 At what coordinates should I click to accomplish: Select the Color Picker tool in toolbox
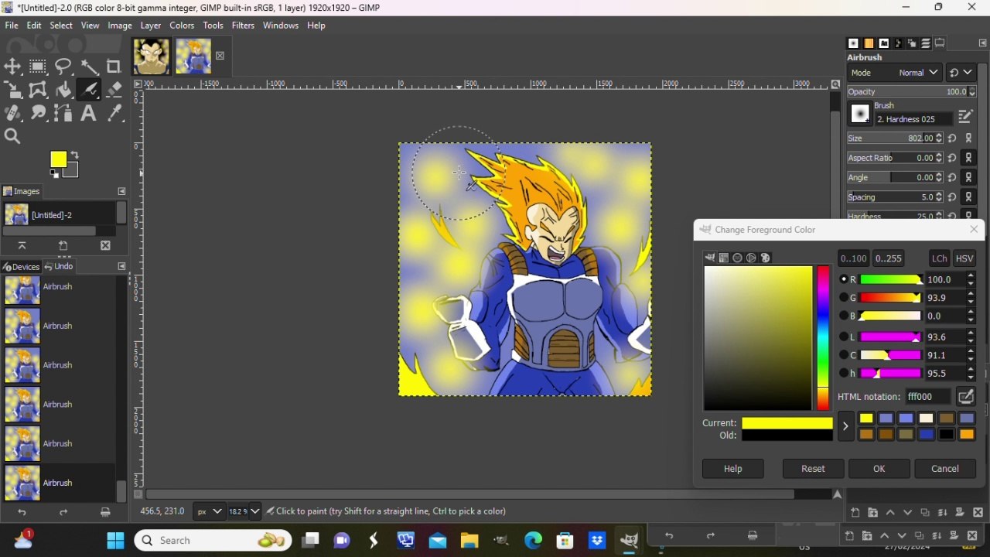tap(114, 113)
